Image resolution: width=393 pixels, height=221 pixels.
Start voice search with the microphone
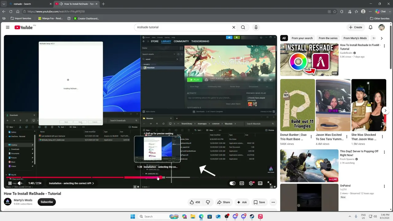pos(256,27)
